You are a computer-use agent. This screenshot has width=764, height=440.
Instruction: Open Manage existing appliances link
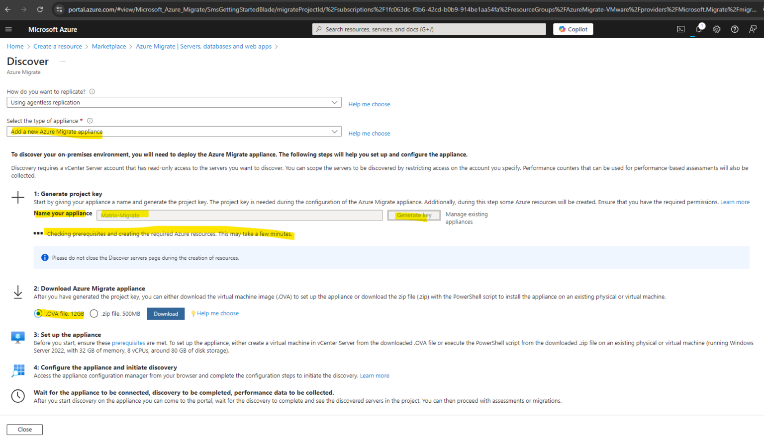coord(467,218)
